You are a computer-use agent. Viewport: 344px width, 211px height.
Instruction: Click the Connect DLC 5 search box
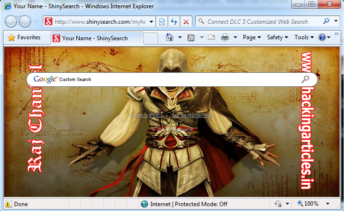pos(258,22)
